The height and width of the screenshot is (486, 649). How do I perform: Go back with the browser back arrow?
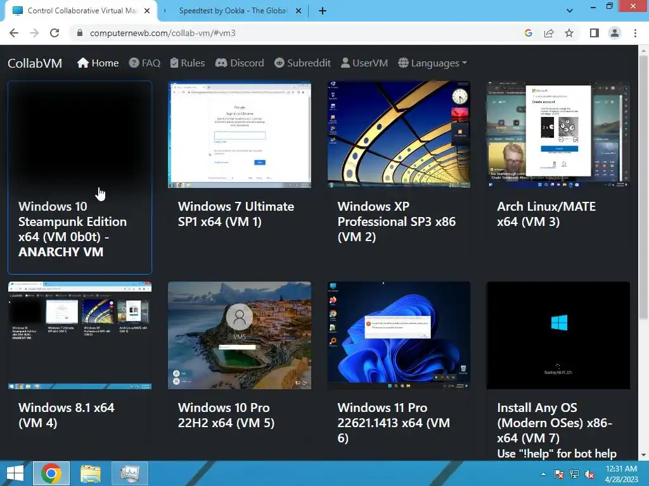[14, 33]
